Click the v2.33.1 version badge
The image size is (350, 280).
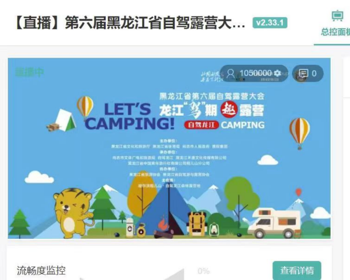tap(270, 23)
